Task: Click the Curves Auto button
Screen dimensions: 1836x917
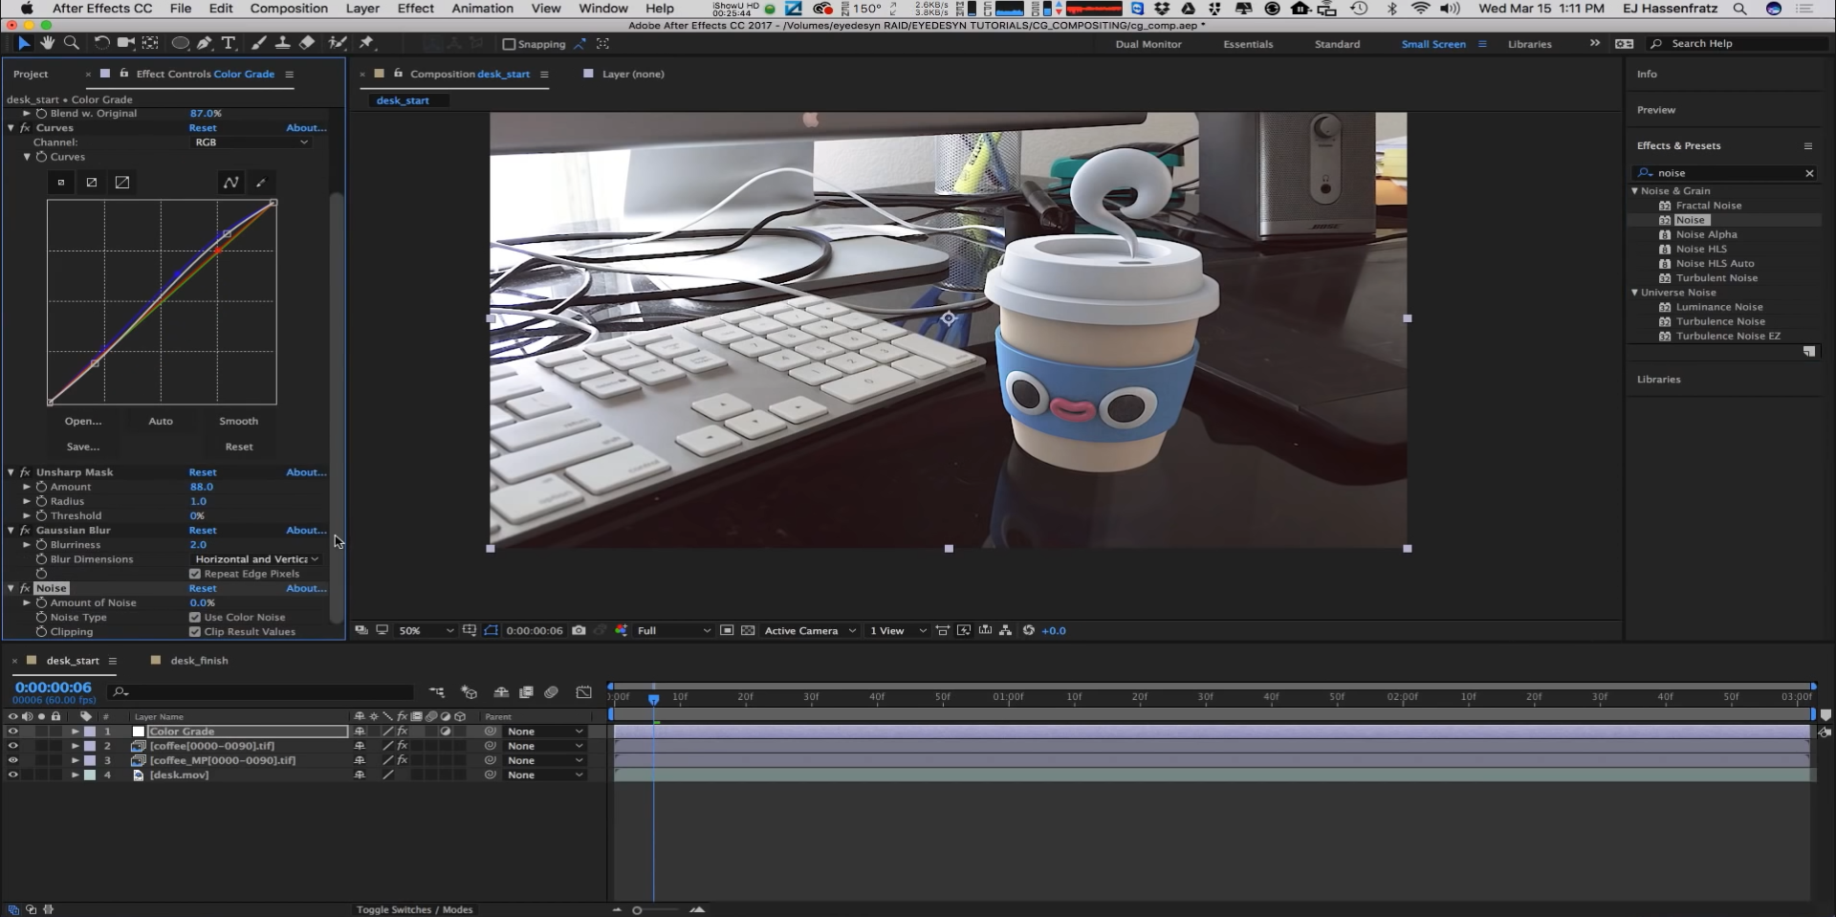Action: pyautogui.click(x=161, y=422)
